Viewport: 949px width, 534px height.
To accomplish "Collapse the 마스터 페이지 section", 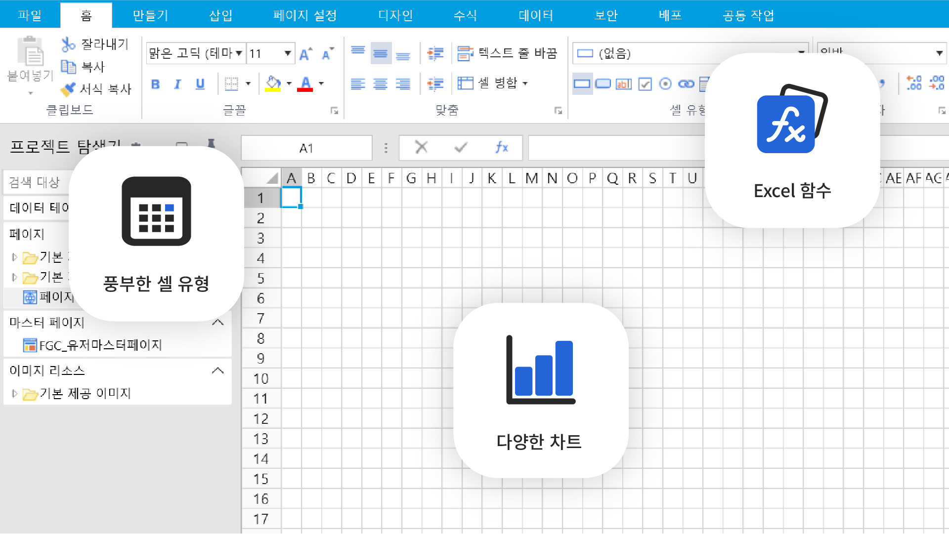I will point(218,323).
